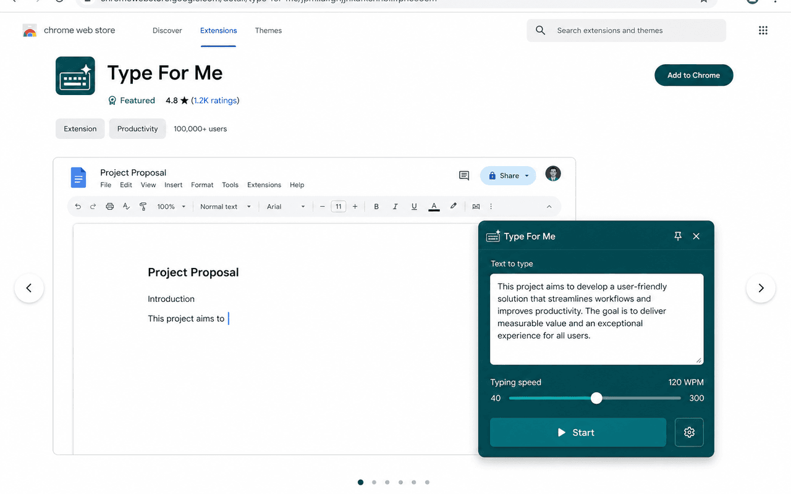The width and height of the screenshot is (791, 494).
Task: Switch to the Themes tab
Action: (x=268, y=30)
